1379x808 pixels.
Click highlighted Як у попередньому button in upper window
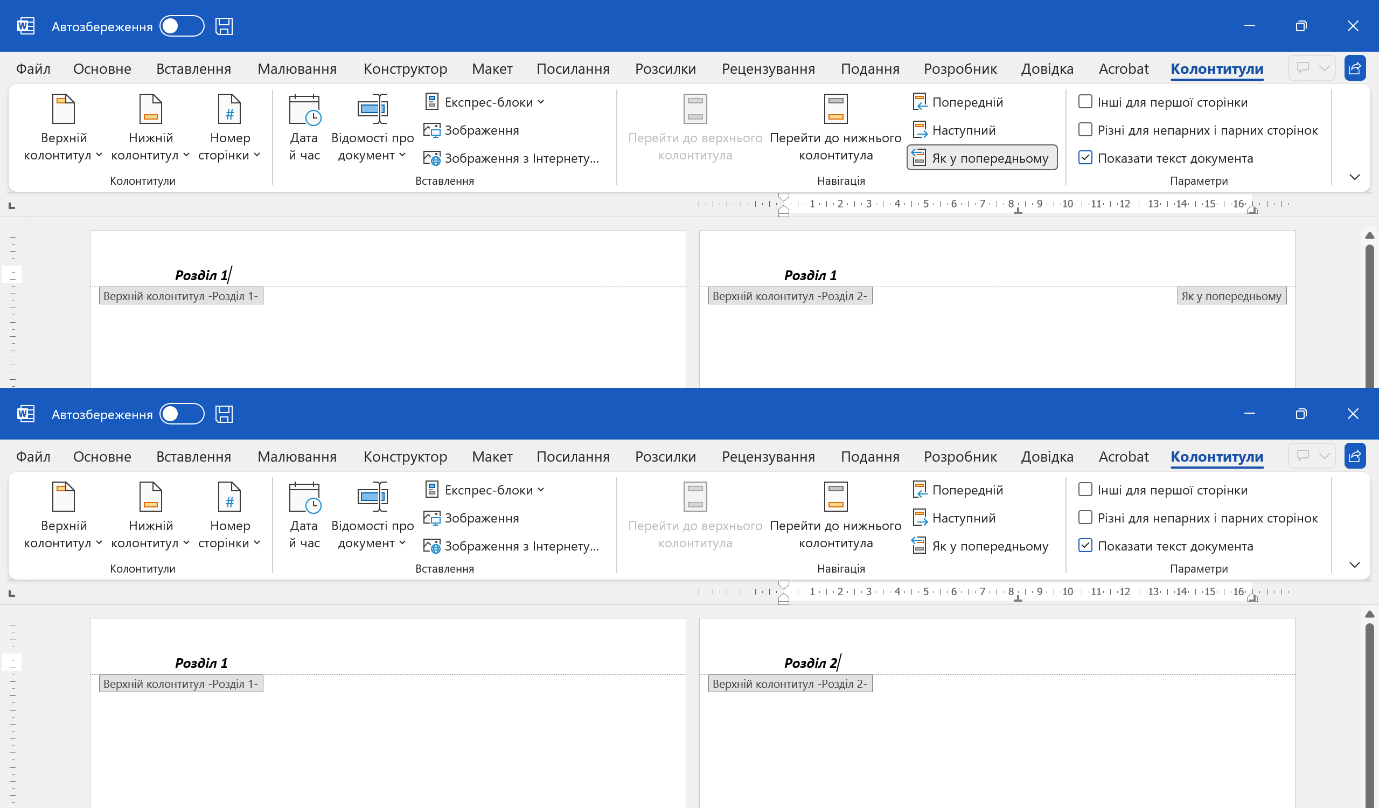[x=981, y=158]
